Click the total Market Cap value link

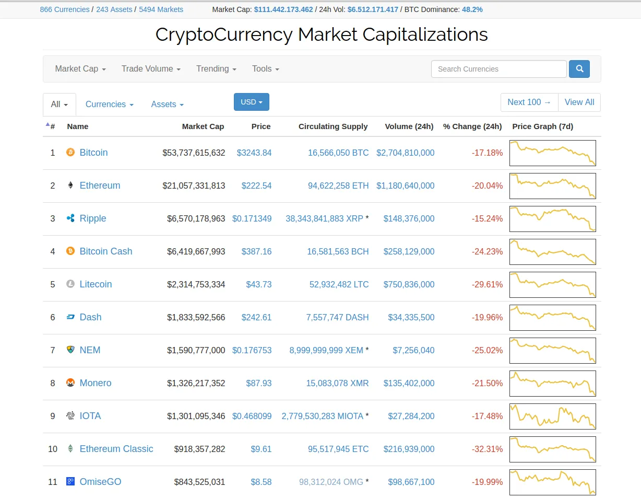tap(283, 9)
